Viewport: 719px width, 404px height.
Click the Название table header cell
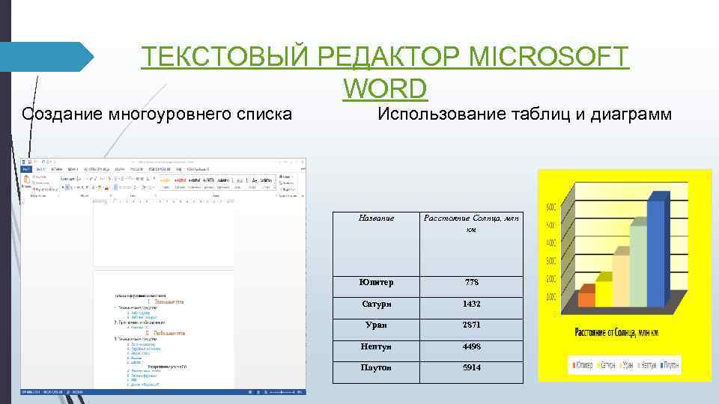click(376, 244)
